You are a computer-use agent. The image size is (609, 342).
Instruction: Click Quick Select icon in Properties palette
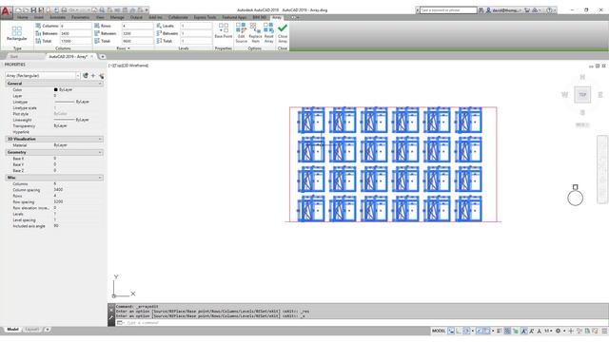[x=102, y=76]
